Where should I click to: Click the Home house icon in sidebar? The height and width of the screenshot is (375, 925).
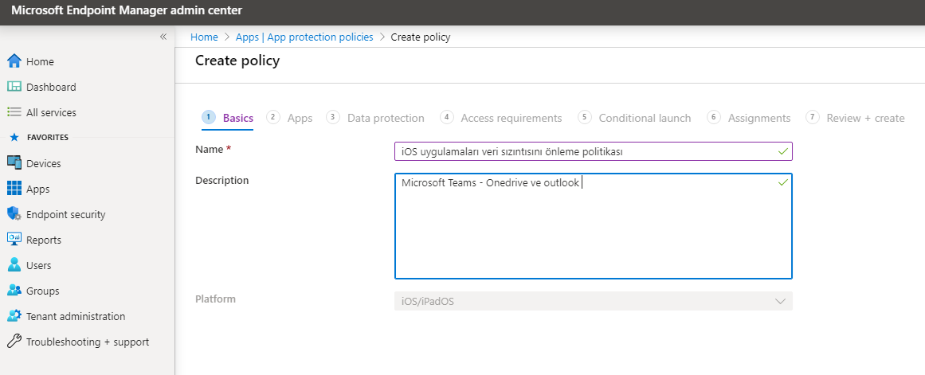(14, 61)
